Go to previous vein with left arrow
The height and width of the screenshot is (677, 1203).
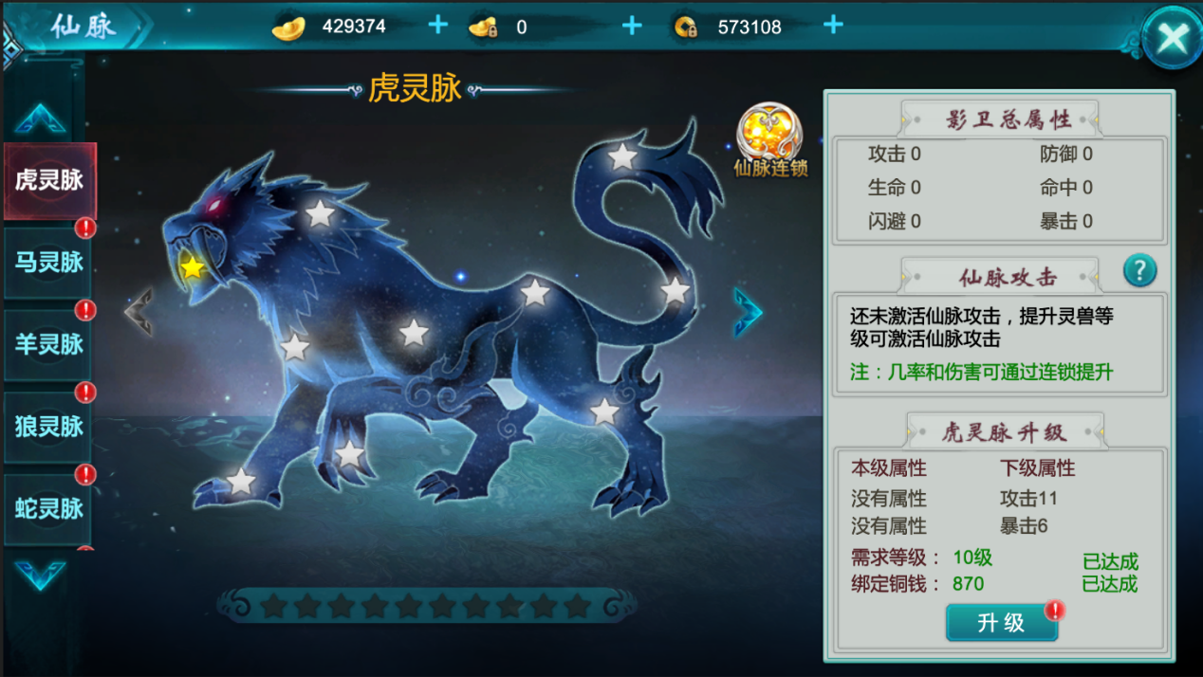(x=139, y=312)
